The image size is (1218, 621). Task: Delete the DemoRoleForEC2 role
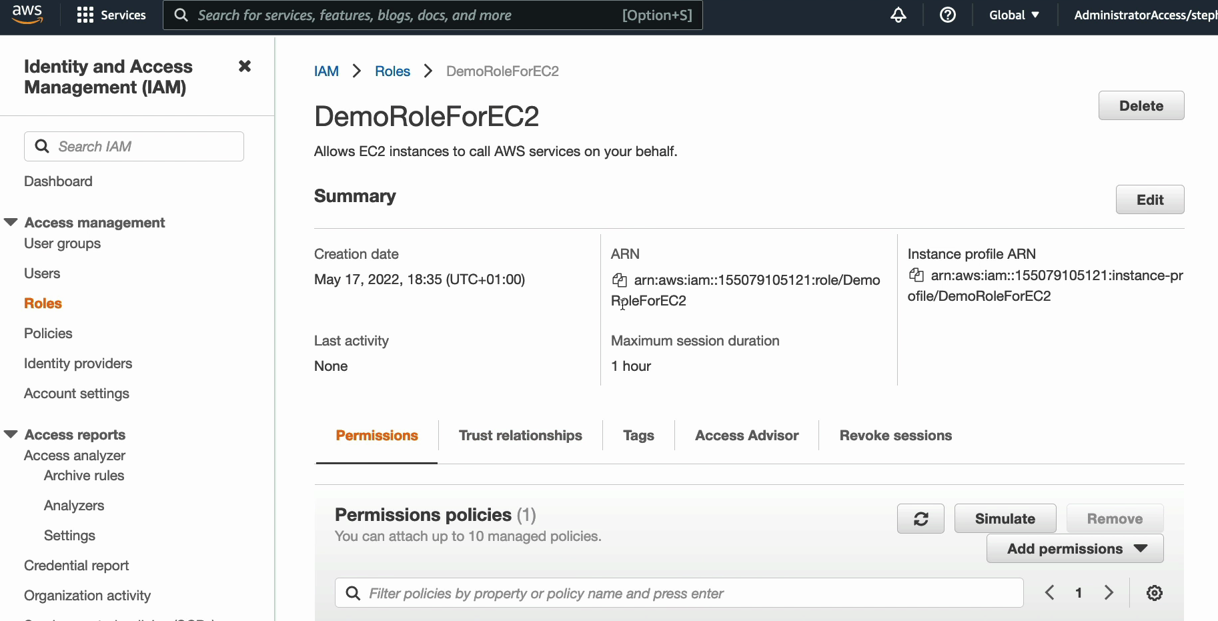pos(1141,105)
